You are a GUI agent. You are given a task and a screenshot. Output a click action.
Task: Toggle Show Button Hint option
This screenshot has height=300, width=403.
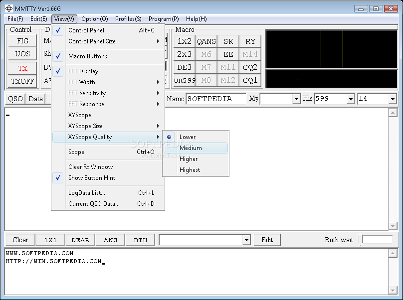[x=108, y=178]
